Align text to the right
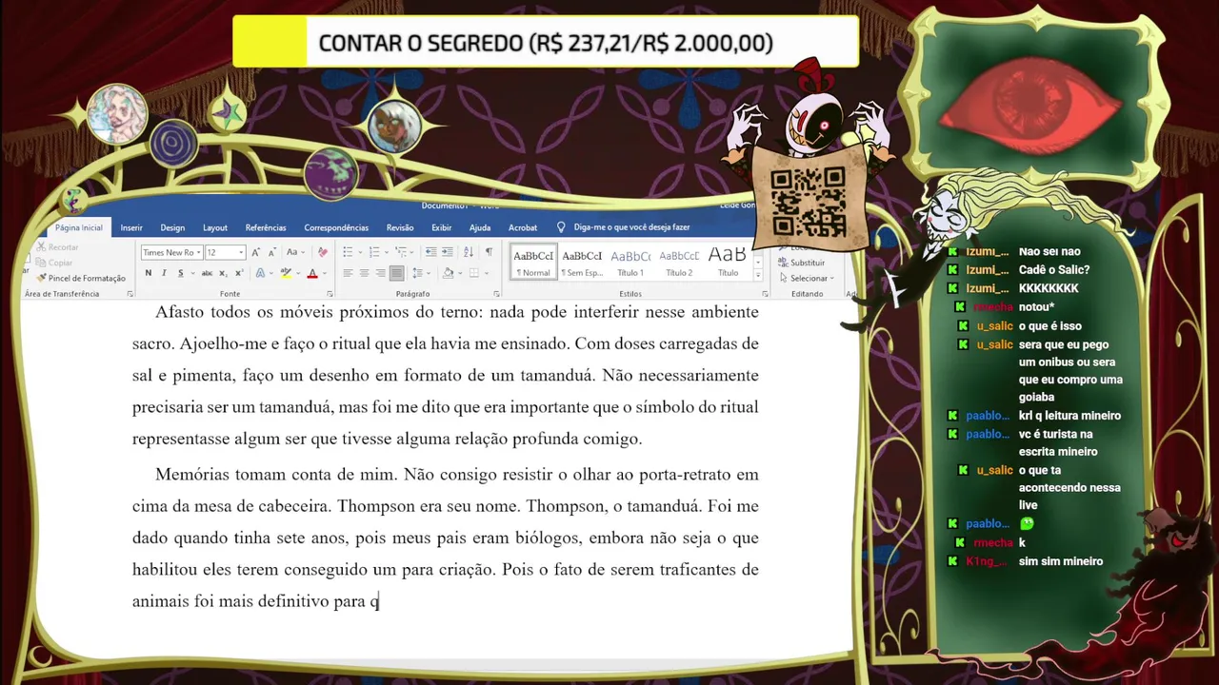Screen dimensions: 1219x685 pos(380,273)
